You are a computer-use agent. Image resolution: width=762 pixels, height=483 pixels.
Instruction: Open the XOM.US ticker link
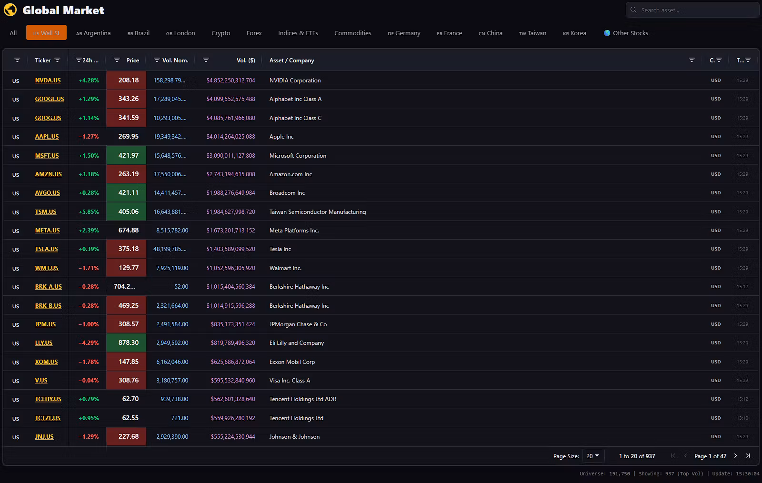(47, 362)
